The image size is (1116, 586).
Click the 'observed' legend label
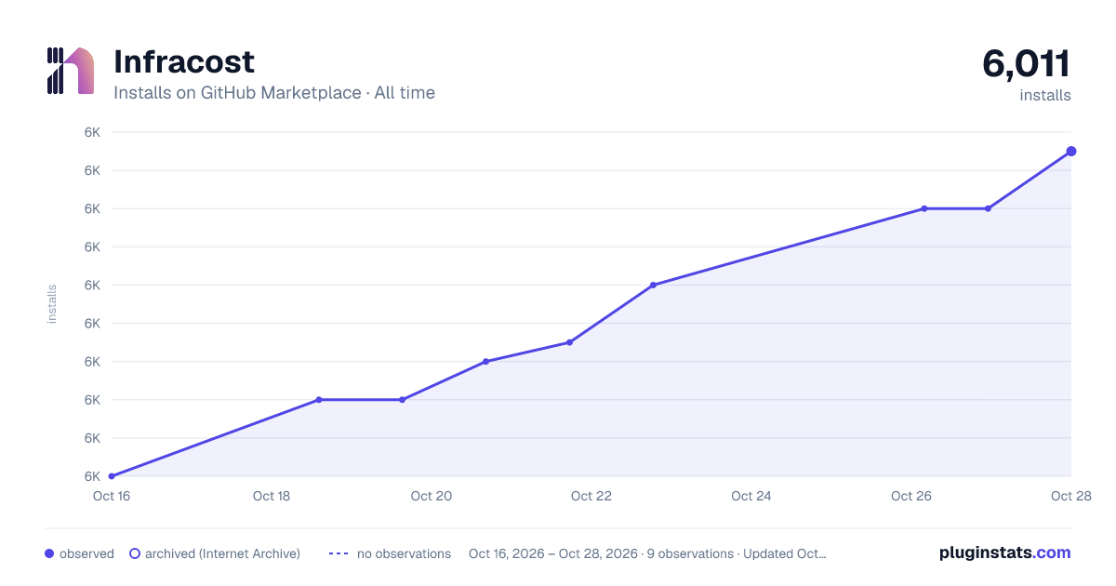point(86,553)
